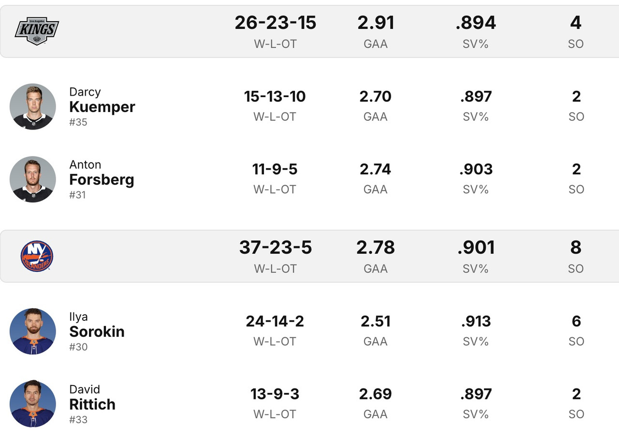Select Kuemper's 15-13-10 record

tap(275, 97)
